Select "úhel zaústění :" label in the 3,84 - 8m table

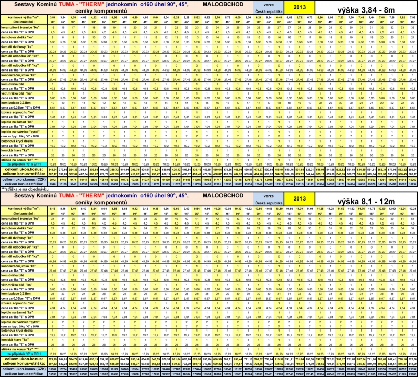coord(24,22)
